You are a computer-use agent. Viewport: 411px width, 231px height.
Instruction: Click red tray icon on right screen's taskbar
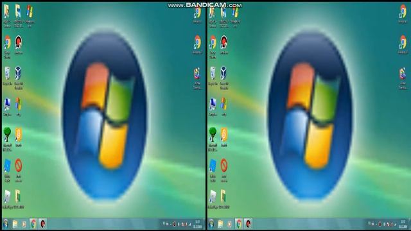[380, 224]
